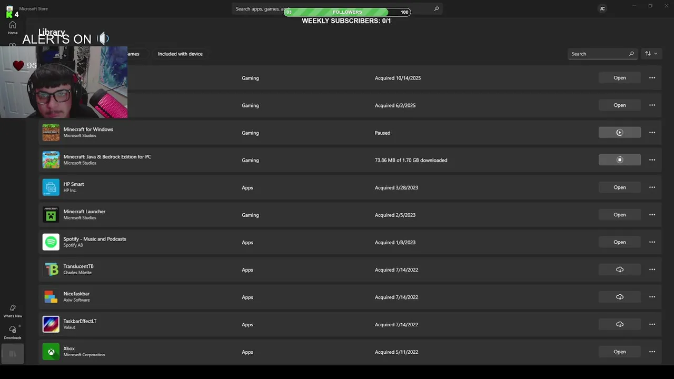Open Spotify - Music and Podcasts
This screenshot has height=379, width=674.
[x=620, y=242]
